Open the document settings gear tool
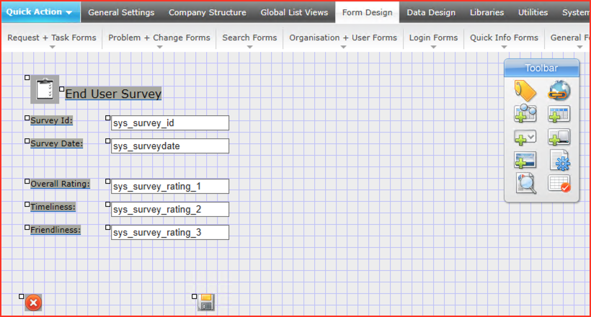Image resolution: width=591 pixels, height=317 pixels. (x=560, y=160)
